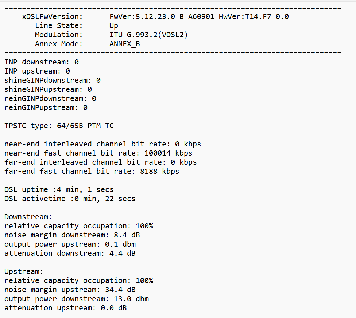Viewport: 356px width, 318px height.
Task: Click the xDSLFwVersion firmware version value
Action: click(199, 16)
